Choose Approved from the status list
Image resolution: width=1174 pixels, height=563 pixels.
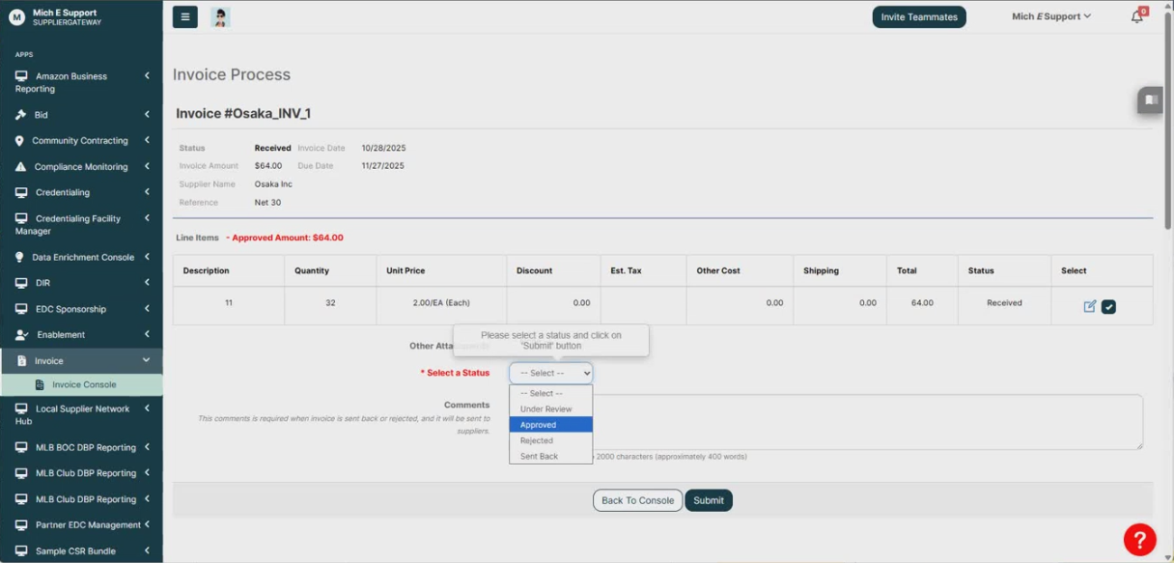click(538, 424)
